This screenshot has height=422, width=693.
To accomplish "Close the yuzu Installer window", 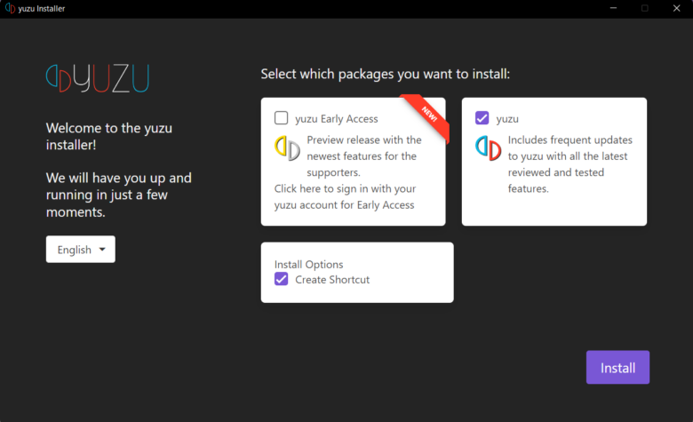I will coord(676,8).
